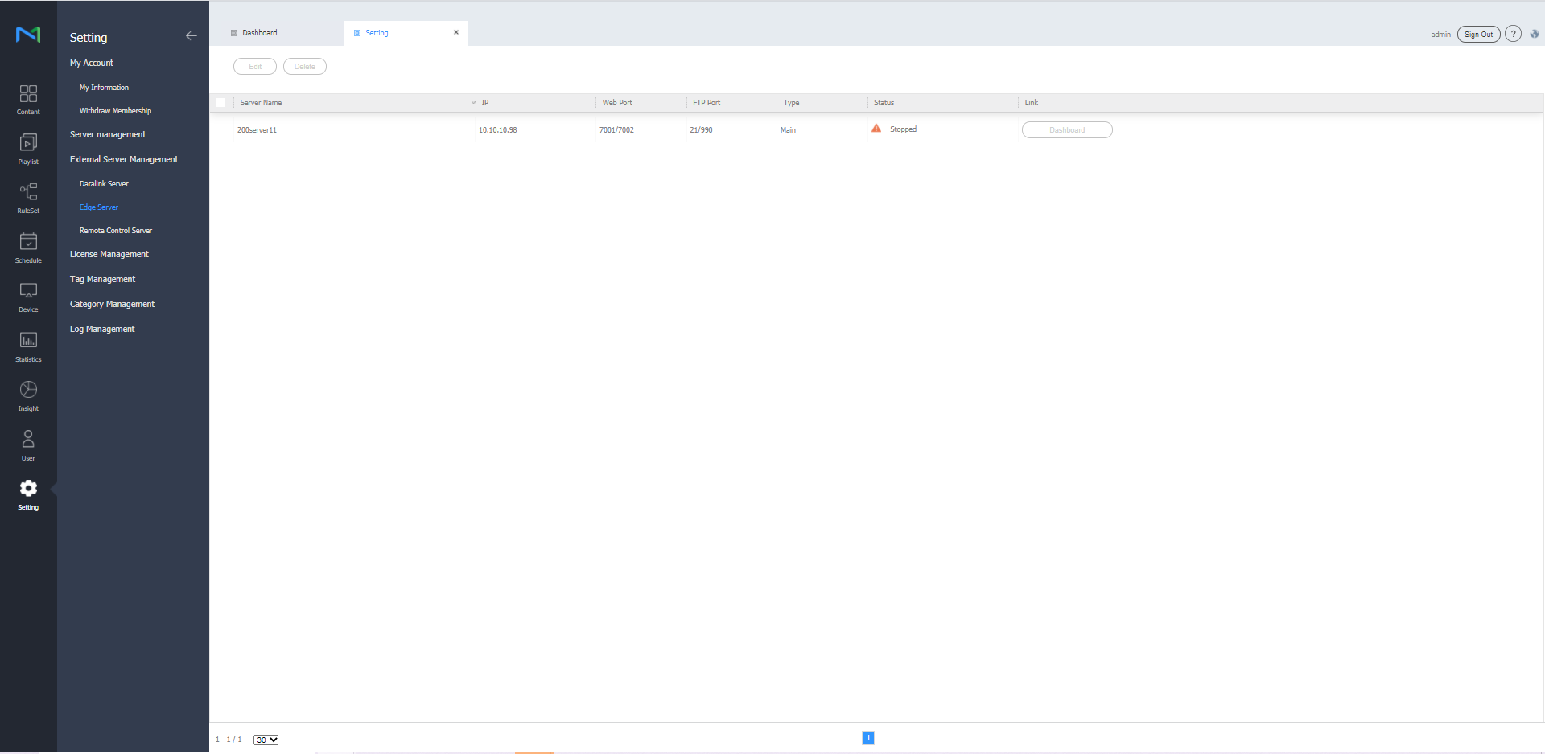View the Statistics section

pyautogui.click(x=28, y=346)
